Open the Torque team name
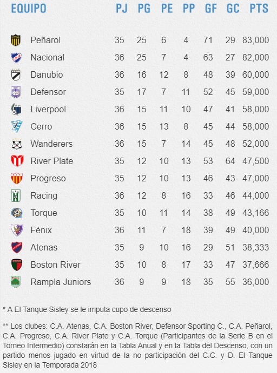277x373 pixels. (x=44, y=213)
